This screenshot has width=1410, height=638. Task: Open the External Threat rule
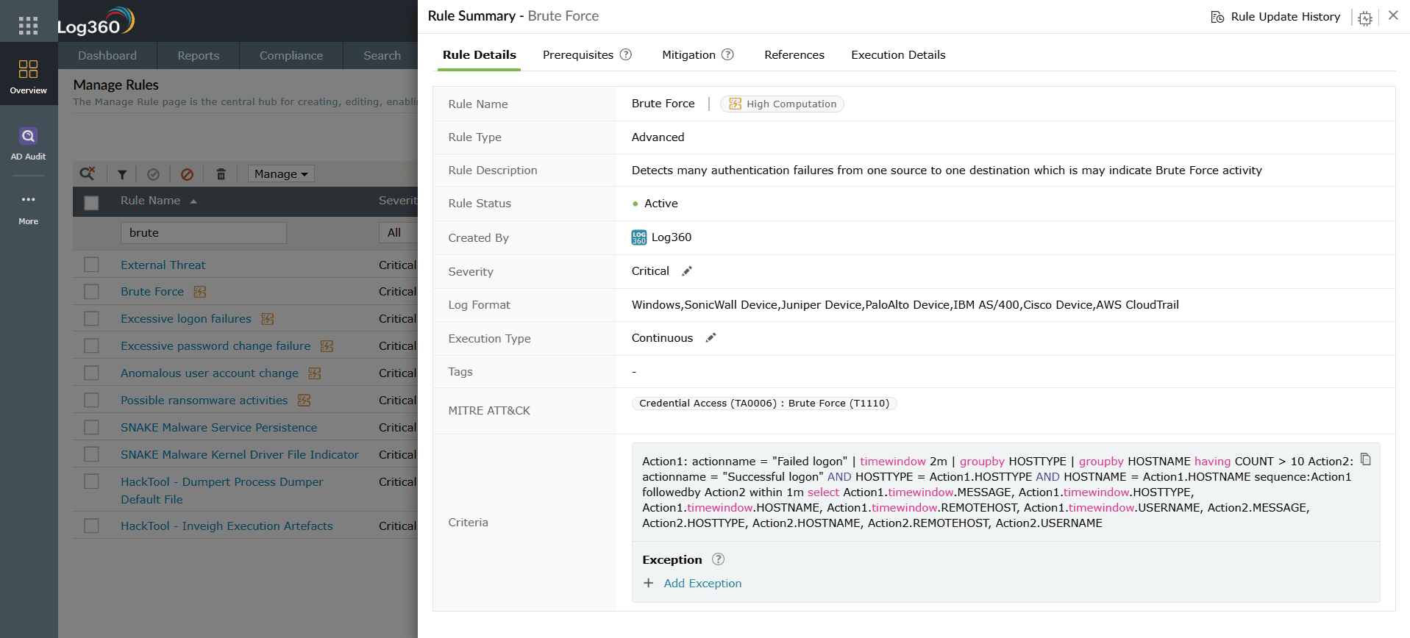[163, 265]
